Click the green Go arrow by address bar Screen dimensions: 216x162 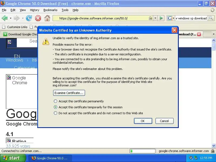[x=161, y=18]
